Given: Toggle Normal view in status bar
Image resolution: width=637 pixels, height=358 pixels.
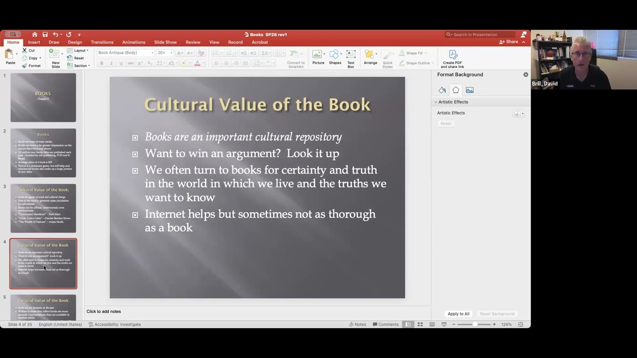Looking at the screenshot, I should tap(408, 324).
